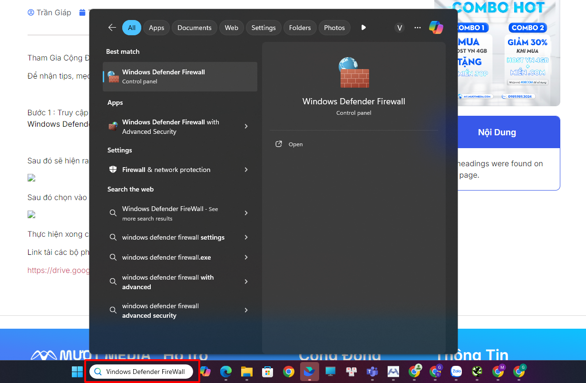This screenshot has width=586, height=383.
Task: Expand Windows Defender Firewall with Advanced Security result
Action: coord(246,126)
